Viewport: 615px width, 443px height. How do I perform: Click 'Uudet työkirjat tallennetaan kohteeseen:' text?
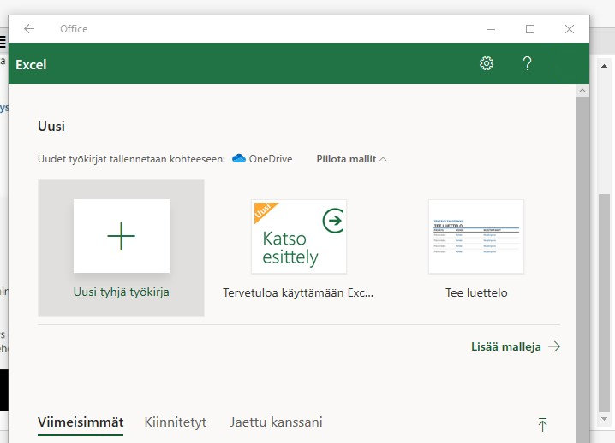pos(131,159)
